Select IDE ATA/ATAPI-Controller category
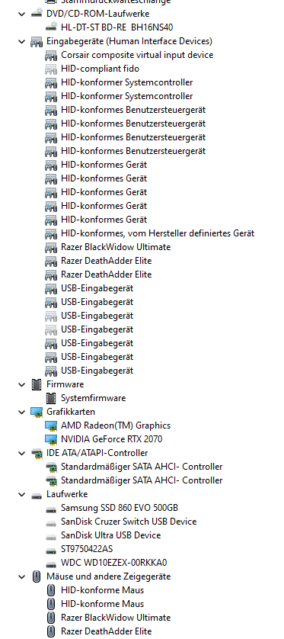The image size is (284, 639). point(97,453)
